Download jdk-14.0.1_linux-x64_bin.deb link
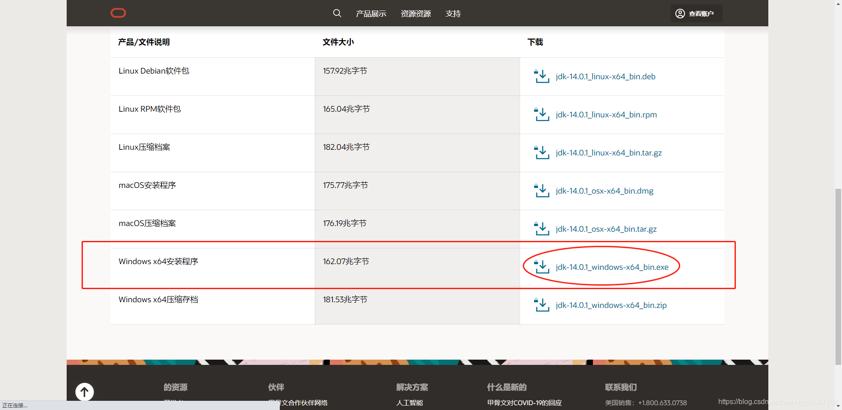This screenshot has height=410, width=842. click(606, 77)
